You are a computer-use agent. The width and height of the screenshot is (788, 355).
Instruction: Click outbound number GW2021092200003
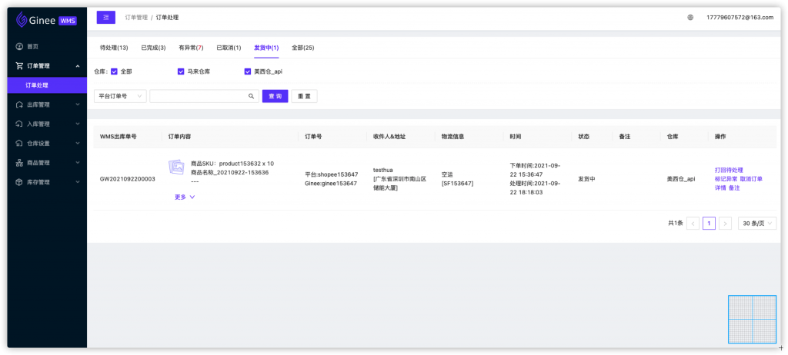[128, 179]
